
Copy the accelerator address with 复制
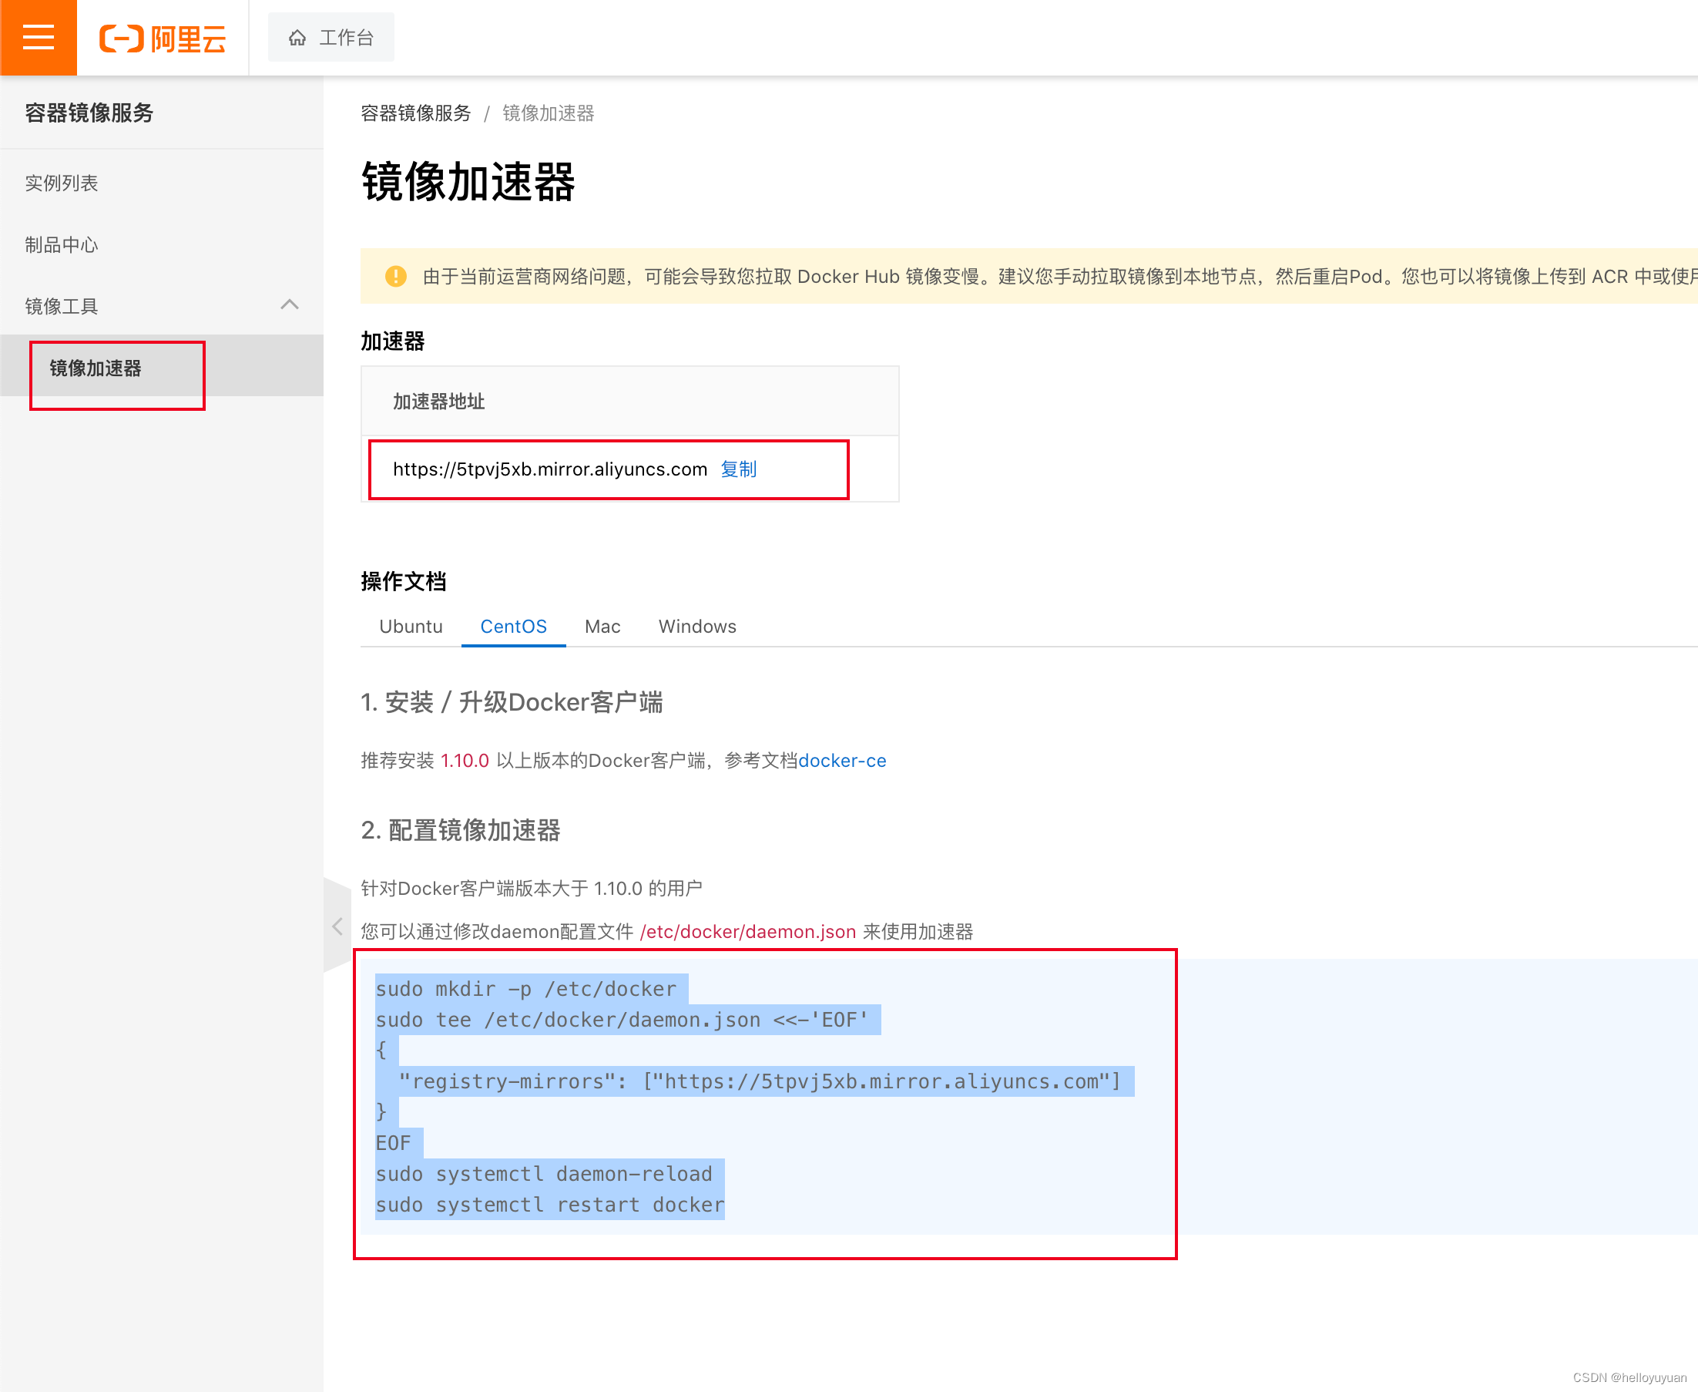pos(738,469)
